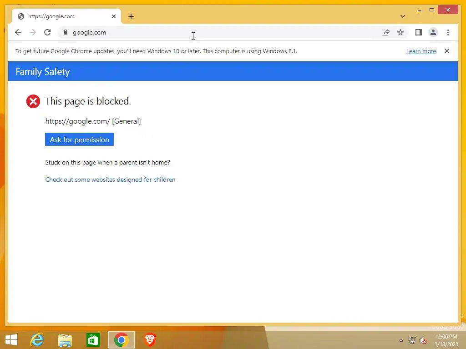The image size is (466, 349).
Task: Select the https://google.com tab
Action: [x=66, y=16]
